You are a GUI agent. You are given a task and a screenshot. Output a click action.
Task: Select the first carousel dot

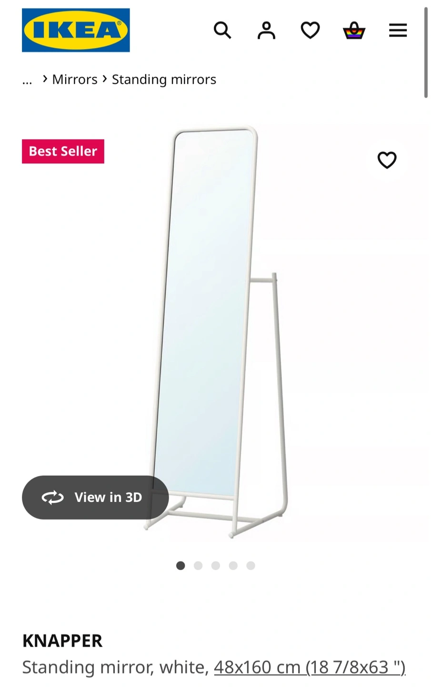point(180,565)
